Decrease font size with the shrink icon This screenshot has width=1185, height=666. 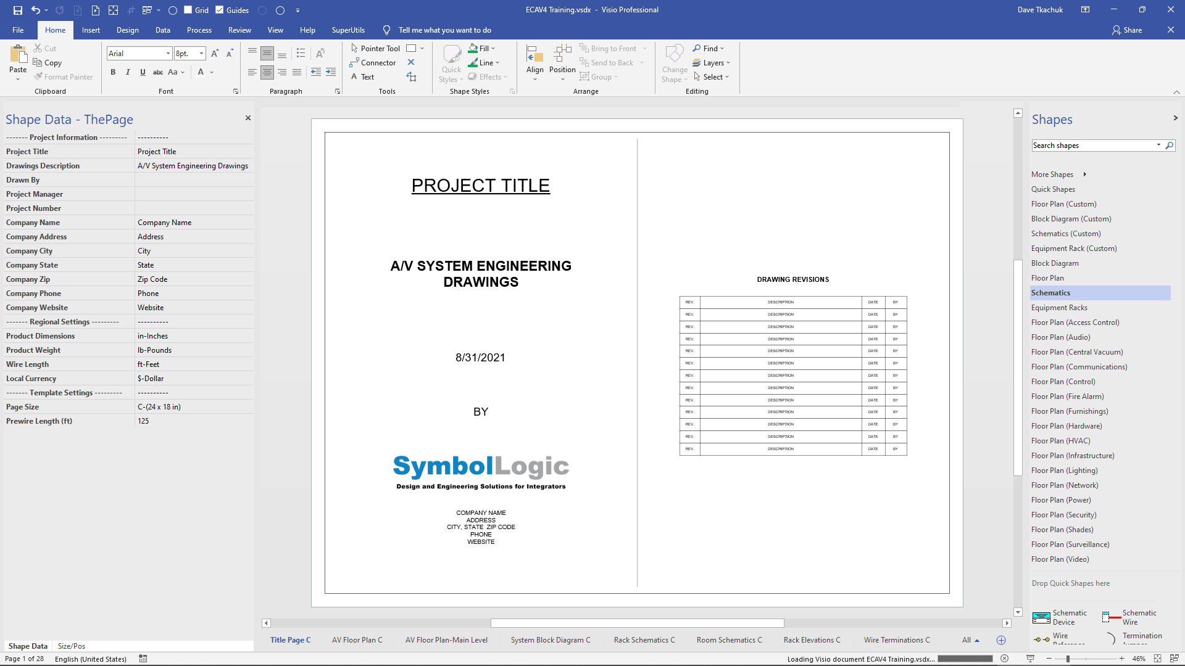229,54
